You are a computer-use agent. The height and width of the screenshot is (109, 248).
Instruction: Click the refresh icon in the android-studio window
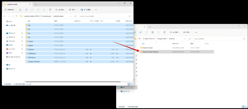(x=75, y=16)
